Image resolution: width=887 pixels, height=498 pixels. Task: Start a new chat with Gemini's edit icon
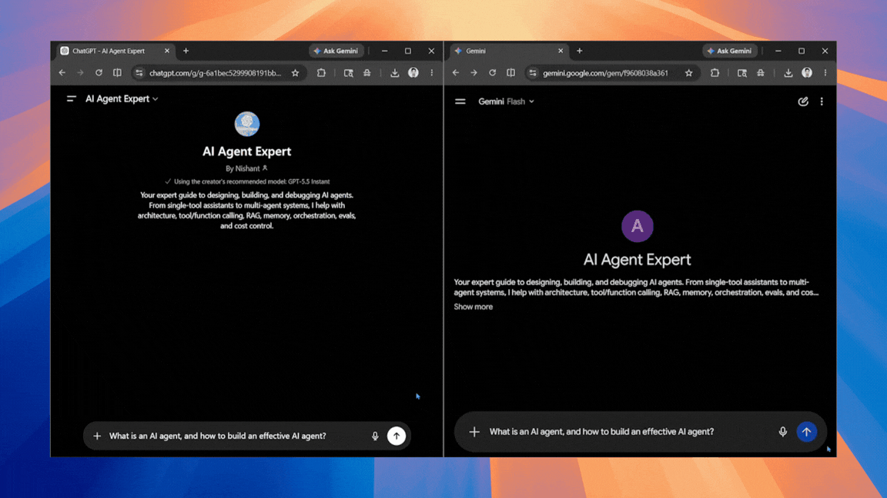803,101
